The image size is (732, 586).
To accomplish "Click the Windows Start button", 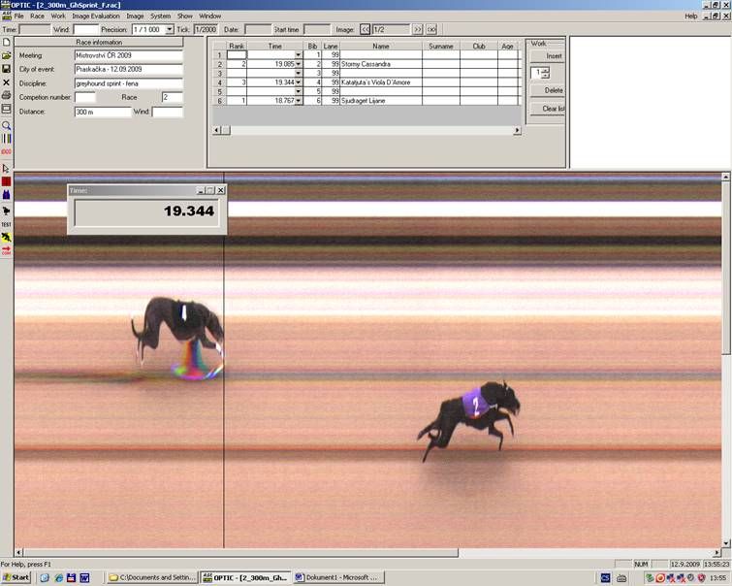I will coord(16,577).
